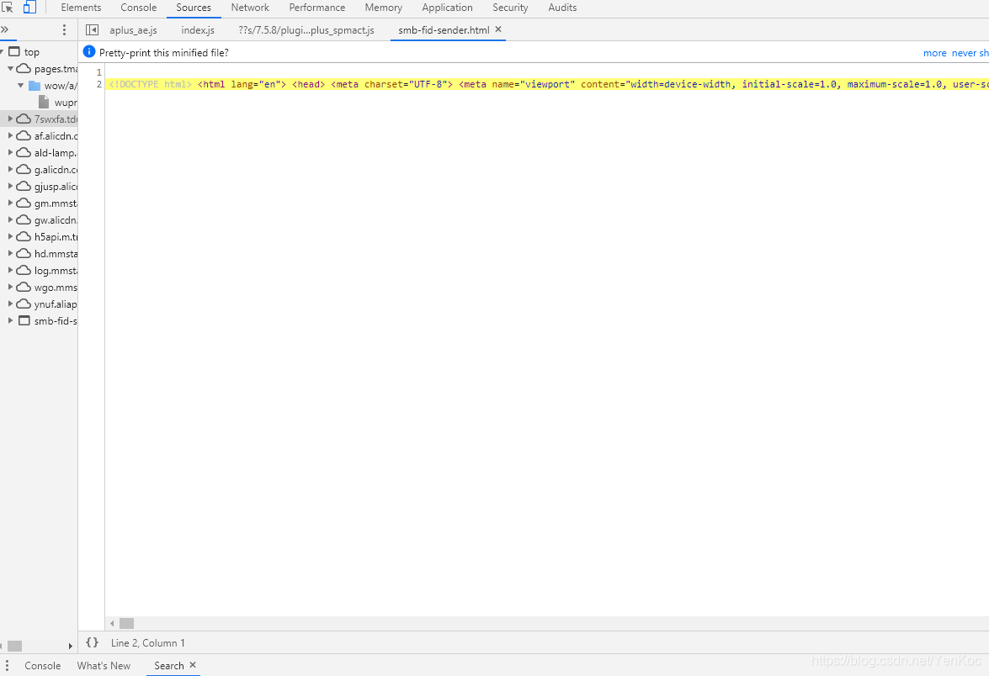Select the smb-fid-sender.html file tab
The image size is (989, 676).
tap(444, 29)
